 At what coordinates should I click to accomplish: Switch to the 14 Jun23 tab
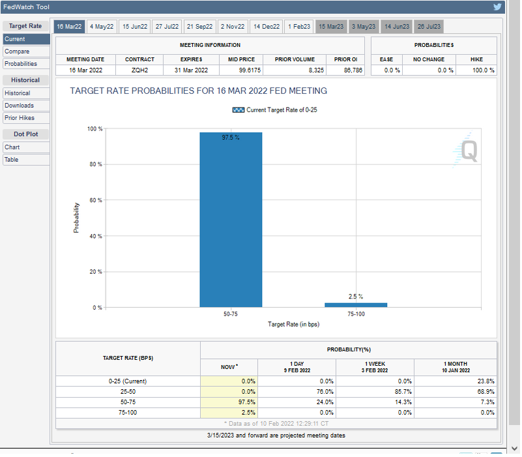[x=397, y=27]
